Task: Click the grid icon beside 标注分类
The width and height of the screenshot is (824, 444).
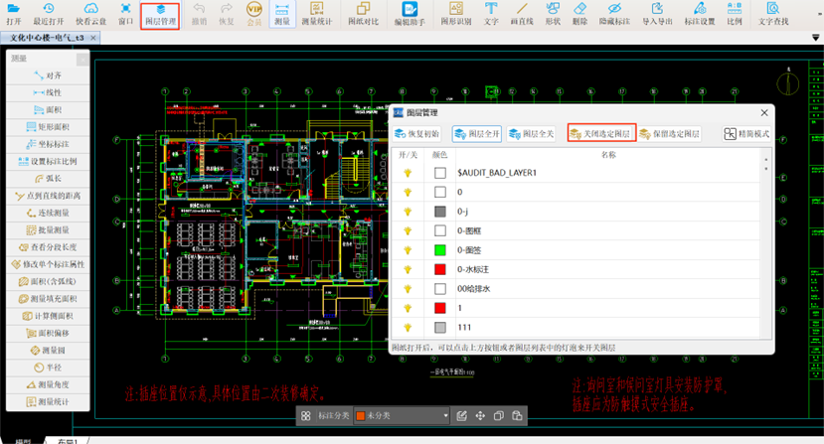Action: (x=306, y=415)
